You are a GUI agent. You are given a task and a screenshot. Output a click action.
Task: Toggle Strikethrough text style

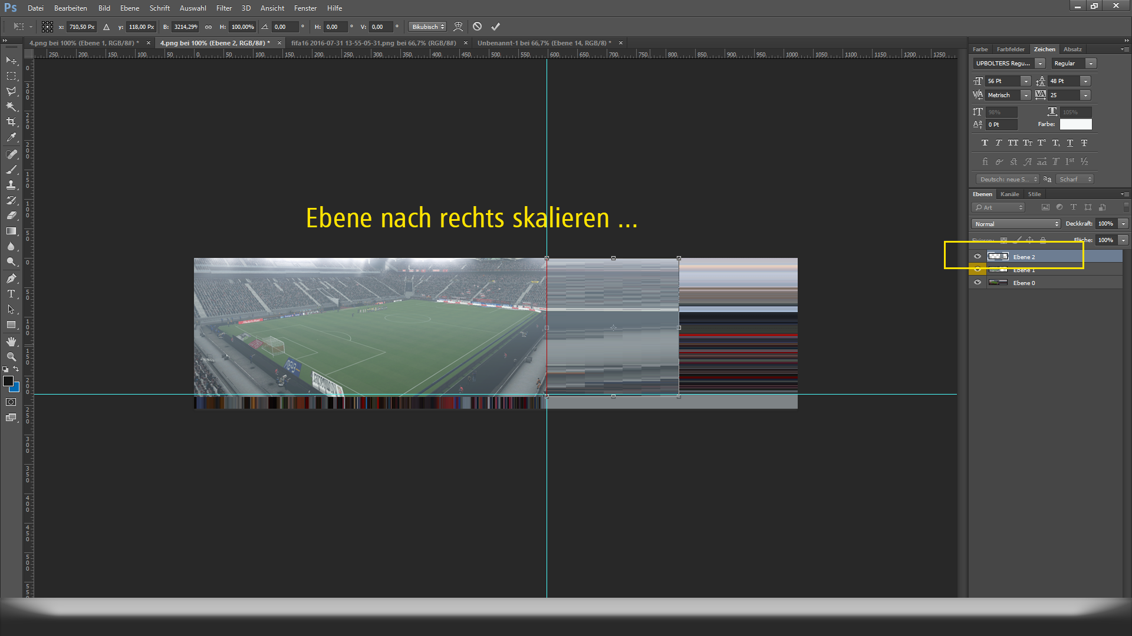(1084, 143)
